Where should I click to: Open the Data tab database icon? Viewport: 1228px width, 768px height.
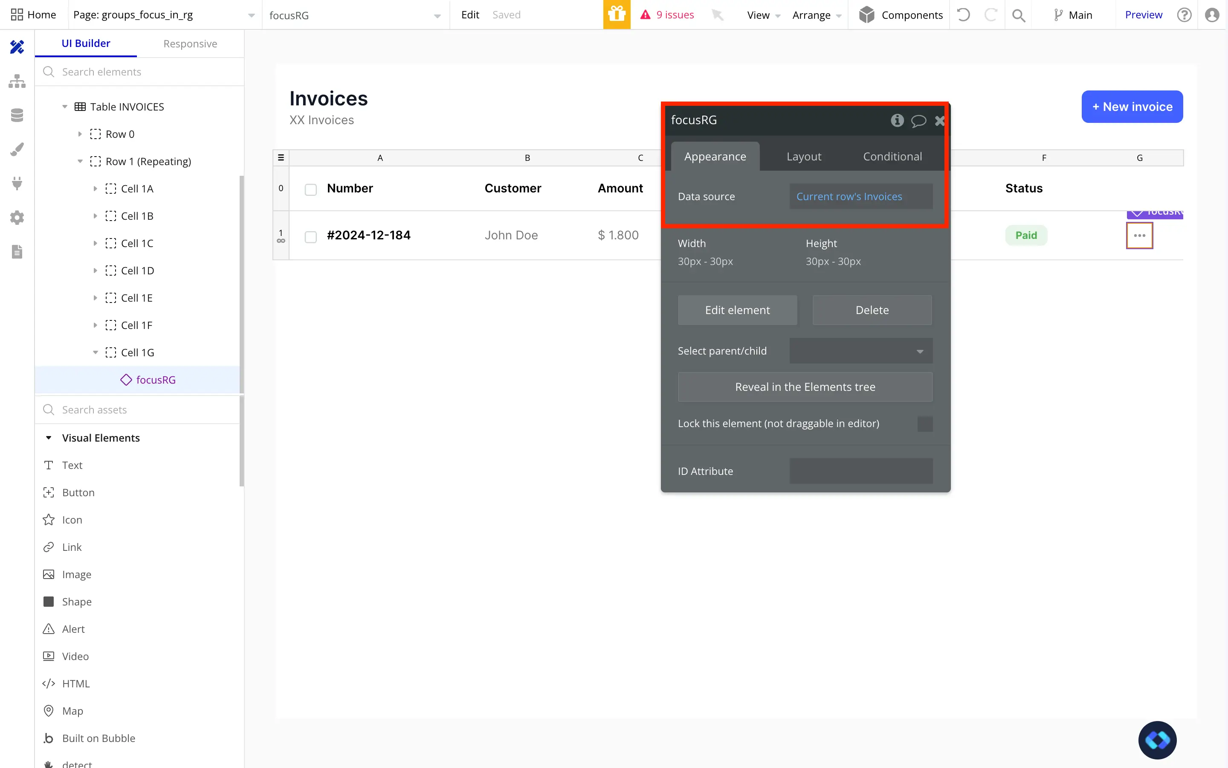point(17,115)
